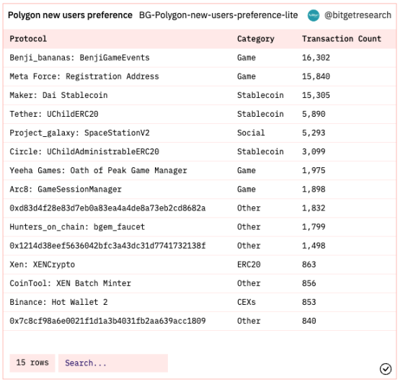The image size is (400, 382).
Task: Select Project_galaxy: SpaceStationV2 cell
Action: pyautogui.click(x=79, y=133)
